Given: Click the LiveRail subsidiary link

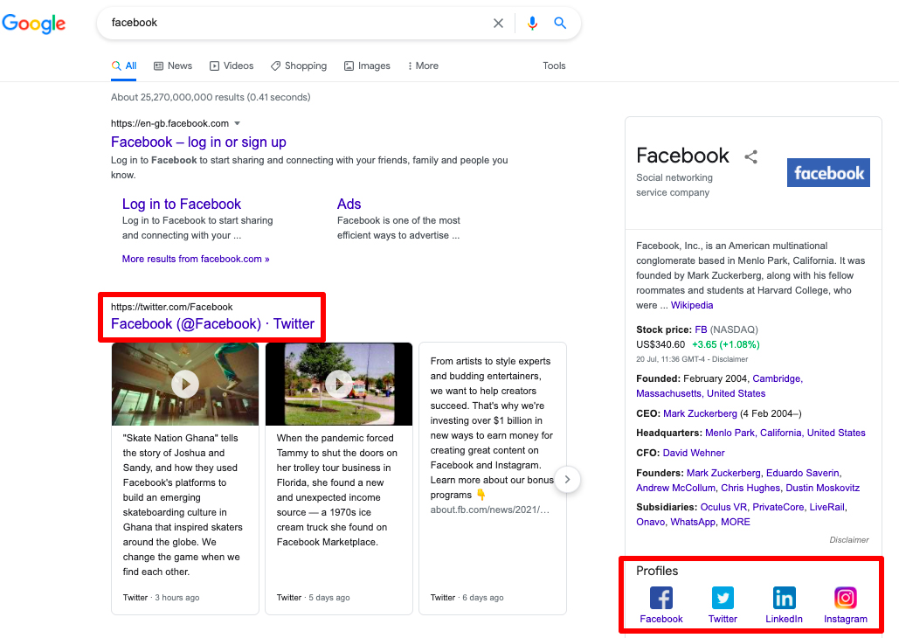Looking at the screenshot, I should click(827, 507).
